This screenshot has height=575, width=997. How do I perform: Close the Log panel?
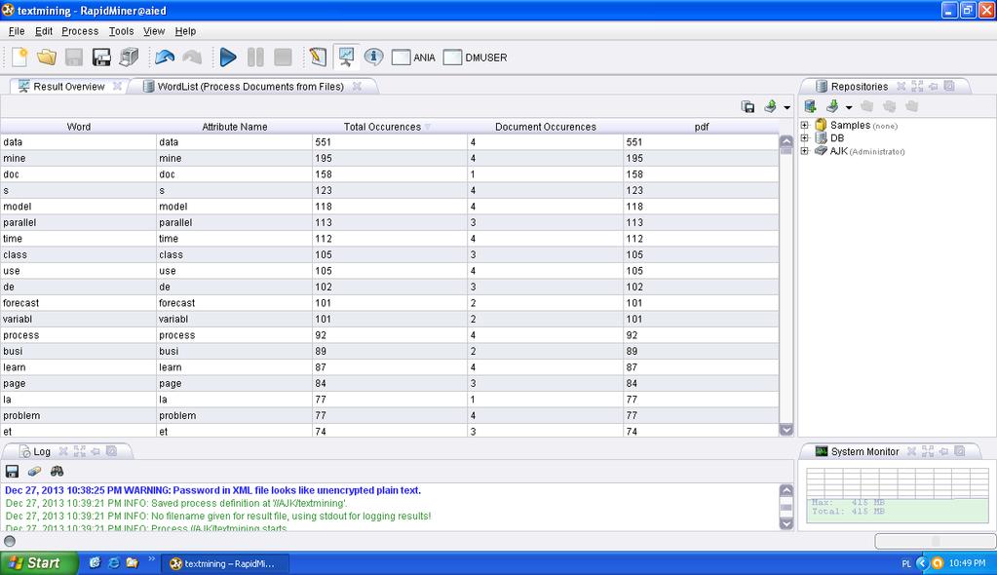[x=63, y=451]
